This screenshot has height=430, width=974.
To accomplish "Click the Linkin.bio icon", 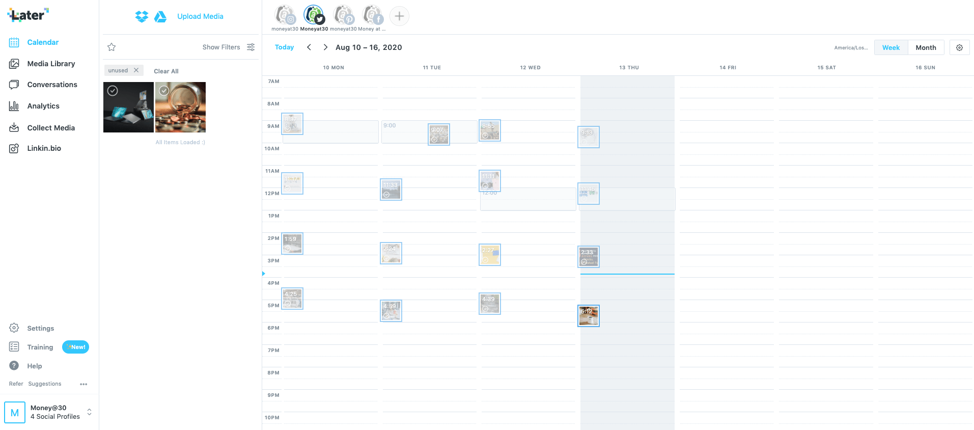I will coord(14,148).
